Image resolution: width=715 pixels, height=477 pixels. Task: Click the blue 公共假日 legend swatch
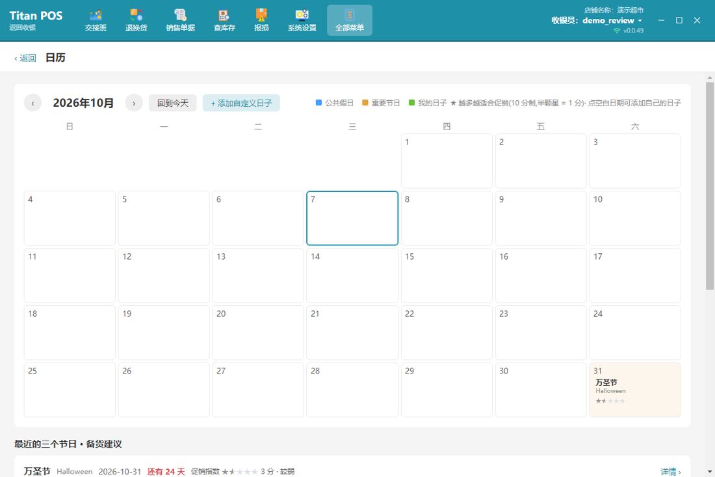pos(318,103)
